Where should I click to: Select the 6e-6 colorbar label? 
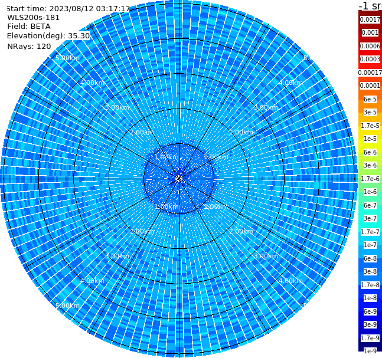pos(370,152)
